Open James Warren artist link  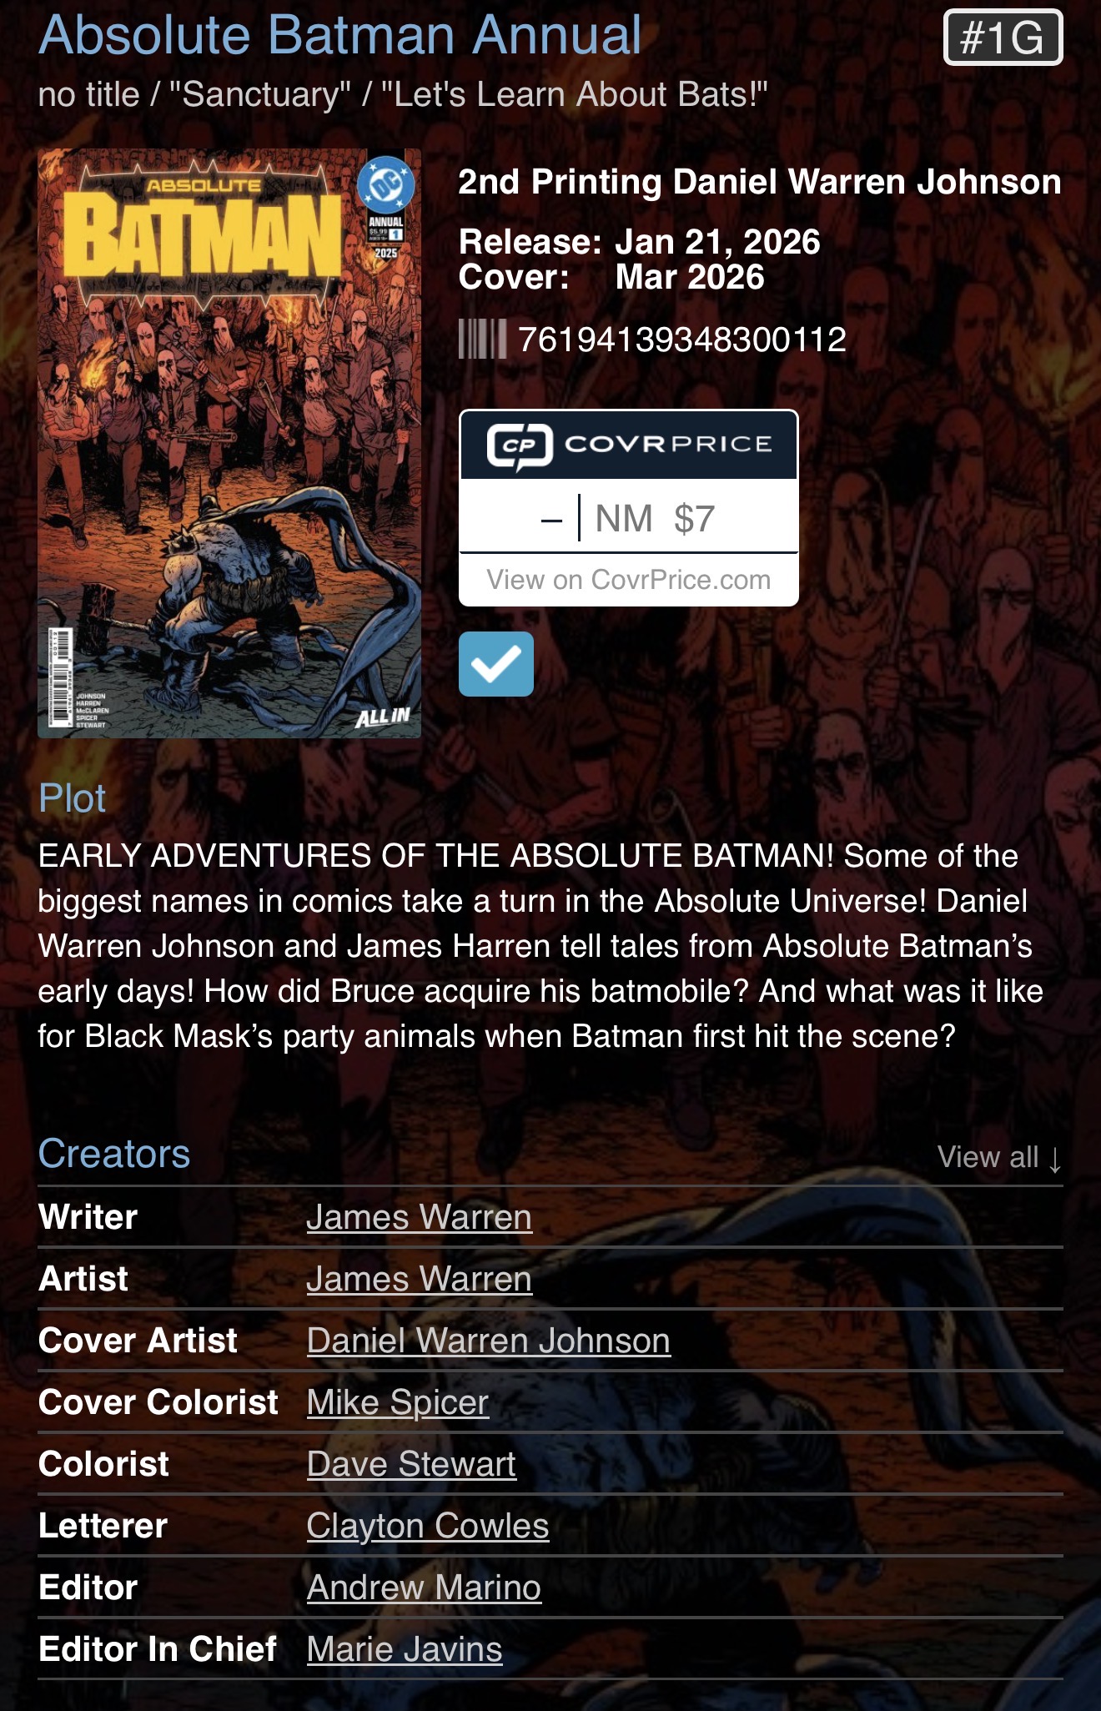tap(419, 1280)
